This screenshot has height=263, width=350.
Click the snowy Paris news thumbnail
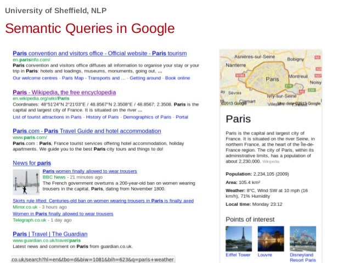pyautogui.click(x=26, y=182)
